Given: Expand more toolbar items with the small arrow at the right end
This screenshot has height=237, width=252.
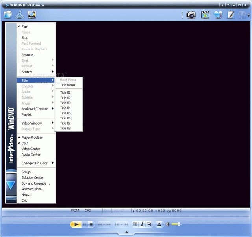Looking at the screenshot, I should click(x=249, y=15).
